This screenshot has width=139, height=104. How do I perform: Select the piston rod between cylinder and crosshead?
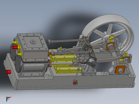62,63
